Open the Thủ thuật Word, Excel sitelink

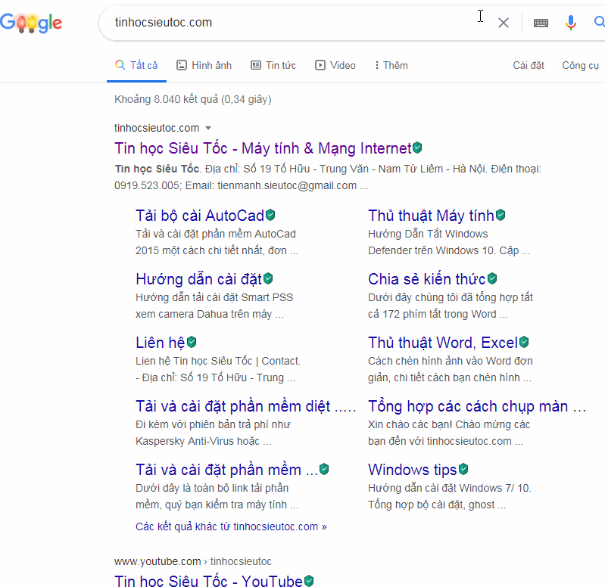[x=442, y=343]
